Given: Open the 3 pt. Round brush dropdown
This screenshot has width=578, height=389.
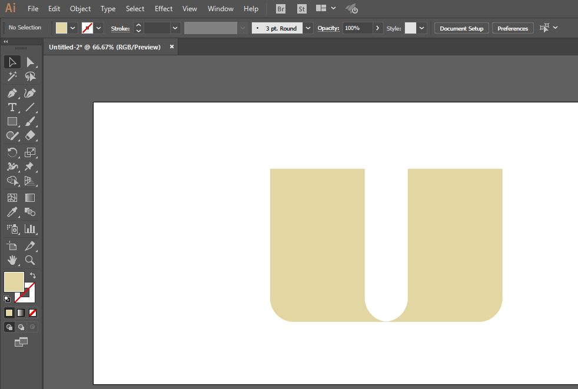Looking at the screenshot, I should 308,28.
